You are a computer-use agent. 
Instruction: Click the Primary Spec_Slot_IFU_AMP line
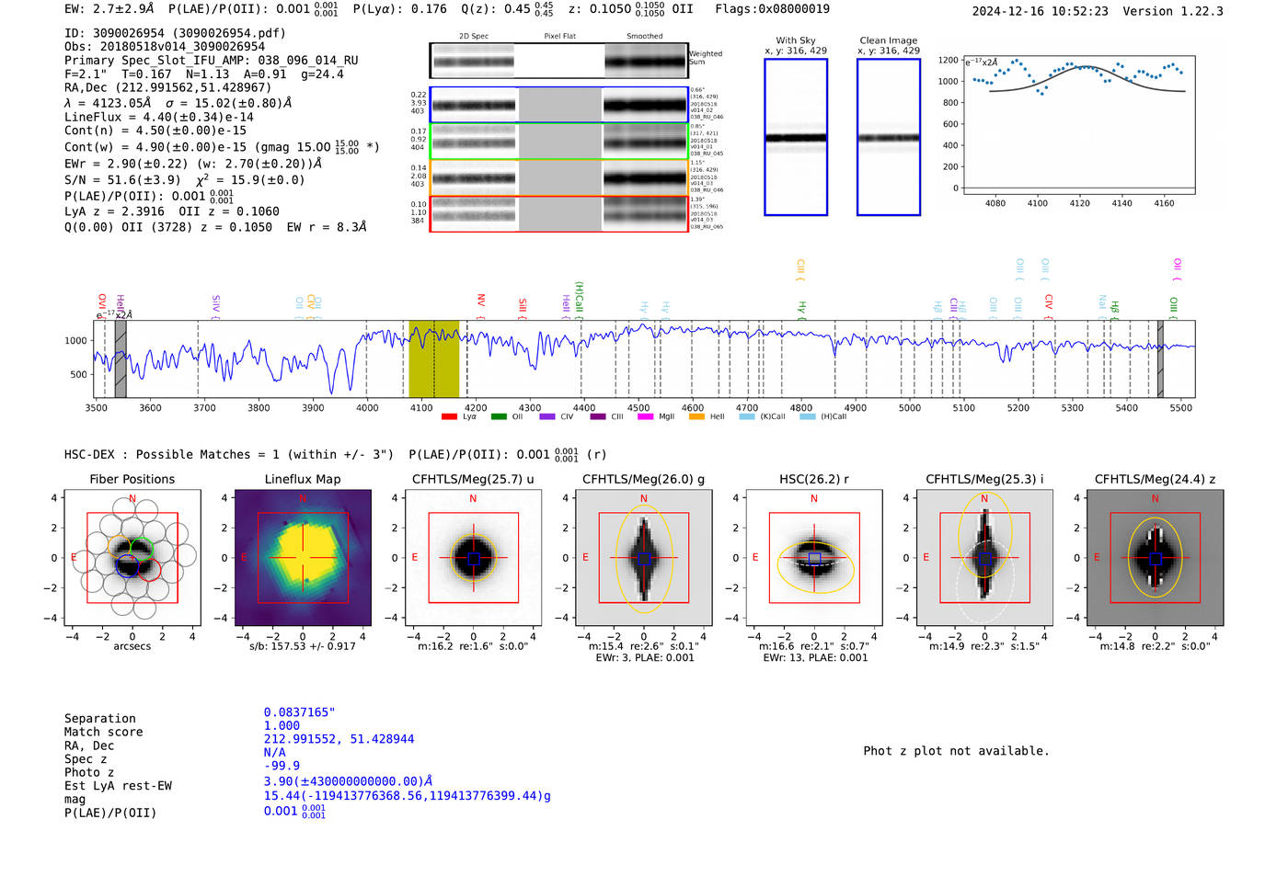[x=212, y=61]
